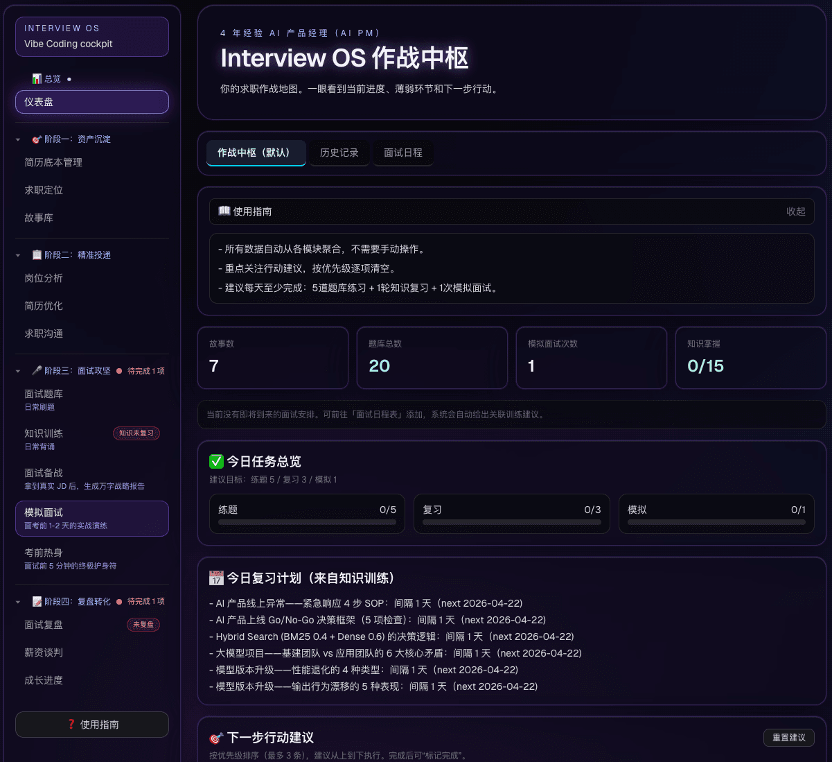Image resolution: width=832 pixels, height=762 pixels.
Task: Open 成长进度 page
Action: tap(92, 680)
